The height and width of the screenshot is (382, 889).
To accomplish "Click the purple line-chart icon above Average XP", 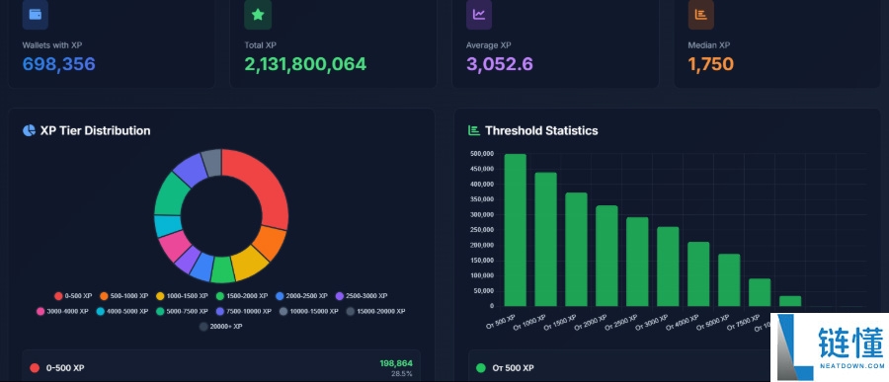I will (x=479, y=14).
